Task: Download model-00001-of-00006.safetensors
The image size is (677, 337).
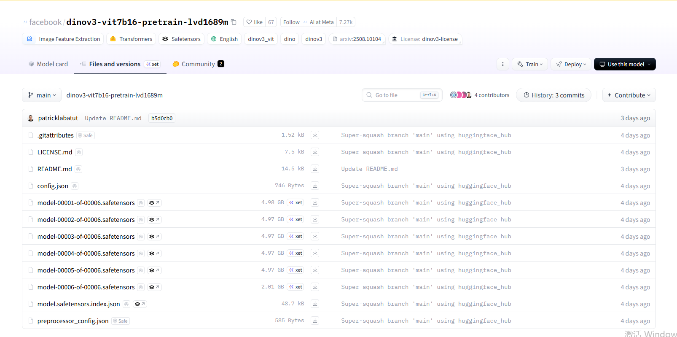Action: point(315,202)
